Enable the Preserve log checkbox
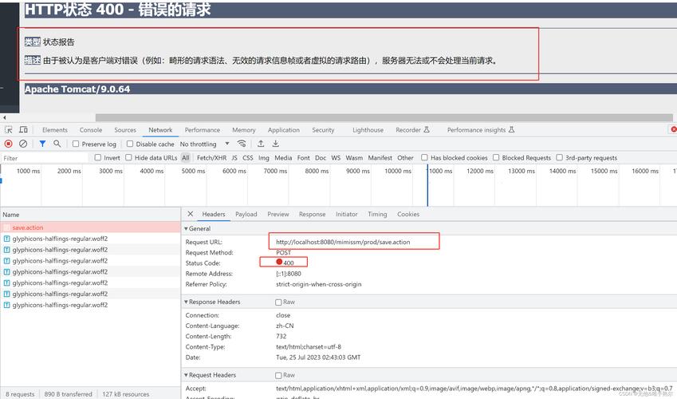Image resolution: width=677 pixels, height=399 pixels. coord(76,144)
